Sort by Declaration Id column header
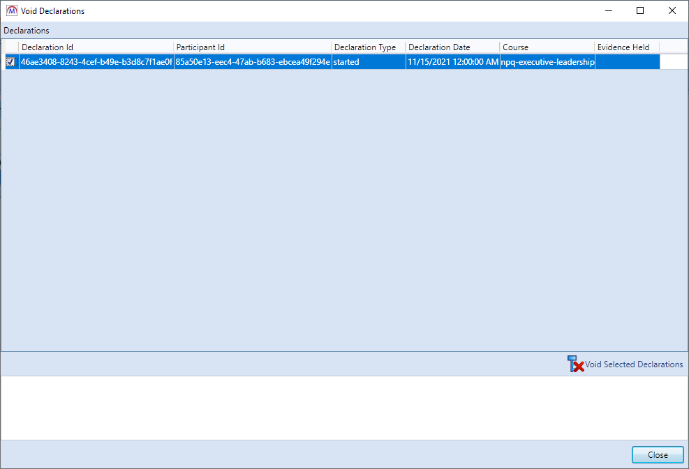This screenshot has width=689, height=469. (x=96, y=47)
